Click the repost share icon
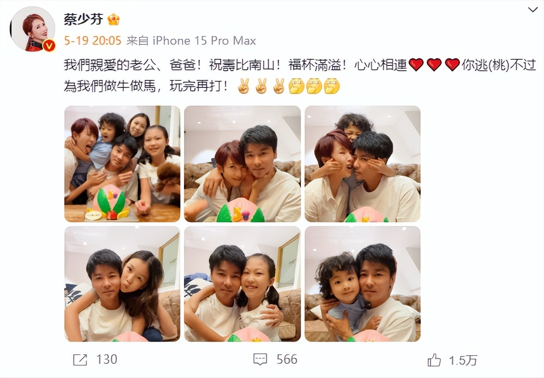The height and width of the screenshot is (378, 544). pos(80,360)
